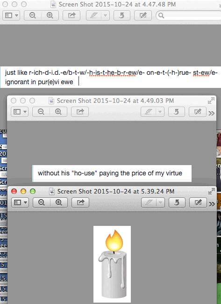Share from the 5.39.24 PM window
Image resolution: width=221 pixels, height=304 pixels.
coord(80,203)
